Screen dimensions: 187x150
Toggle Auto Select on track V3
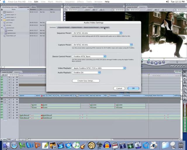(x=17, y=90)
